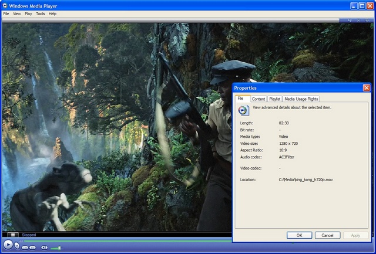Click the Aspect Ratio: label
The width and height of the screenshot is (376, 254).
pyautogui.click(x=251, y=150)
